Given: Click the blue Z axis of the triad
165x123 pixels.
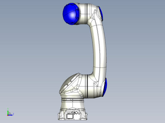Looking at the screenshot, I should 10,115.
